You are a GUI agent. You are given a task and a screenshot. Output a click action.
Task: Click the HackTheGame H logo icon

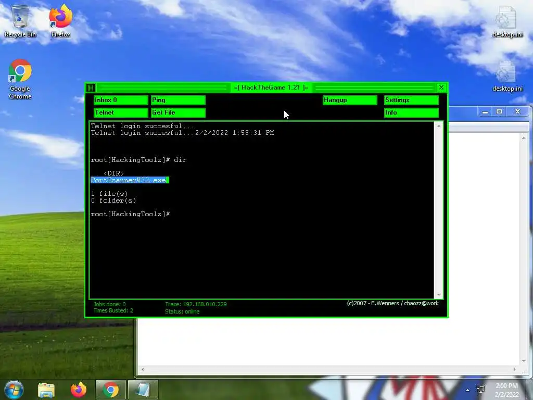coord(91,87)
